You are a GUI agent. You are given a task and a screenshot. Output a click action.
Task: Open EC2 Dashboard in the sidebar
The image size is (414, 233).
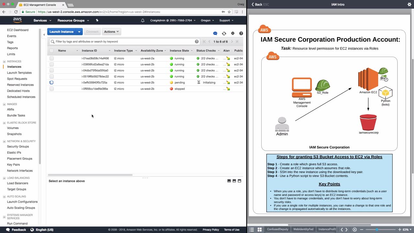[x=18, y=30]
